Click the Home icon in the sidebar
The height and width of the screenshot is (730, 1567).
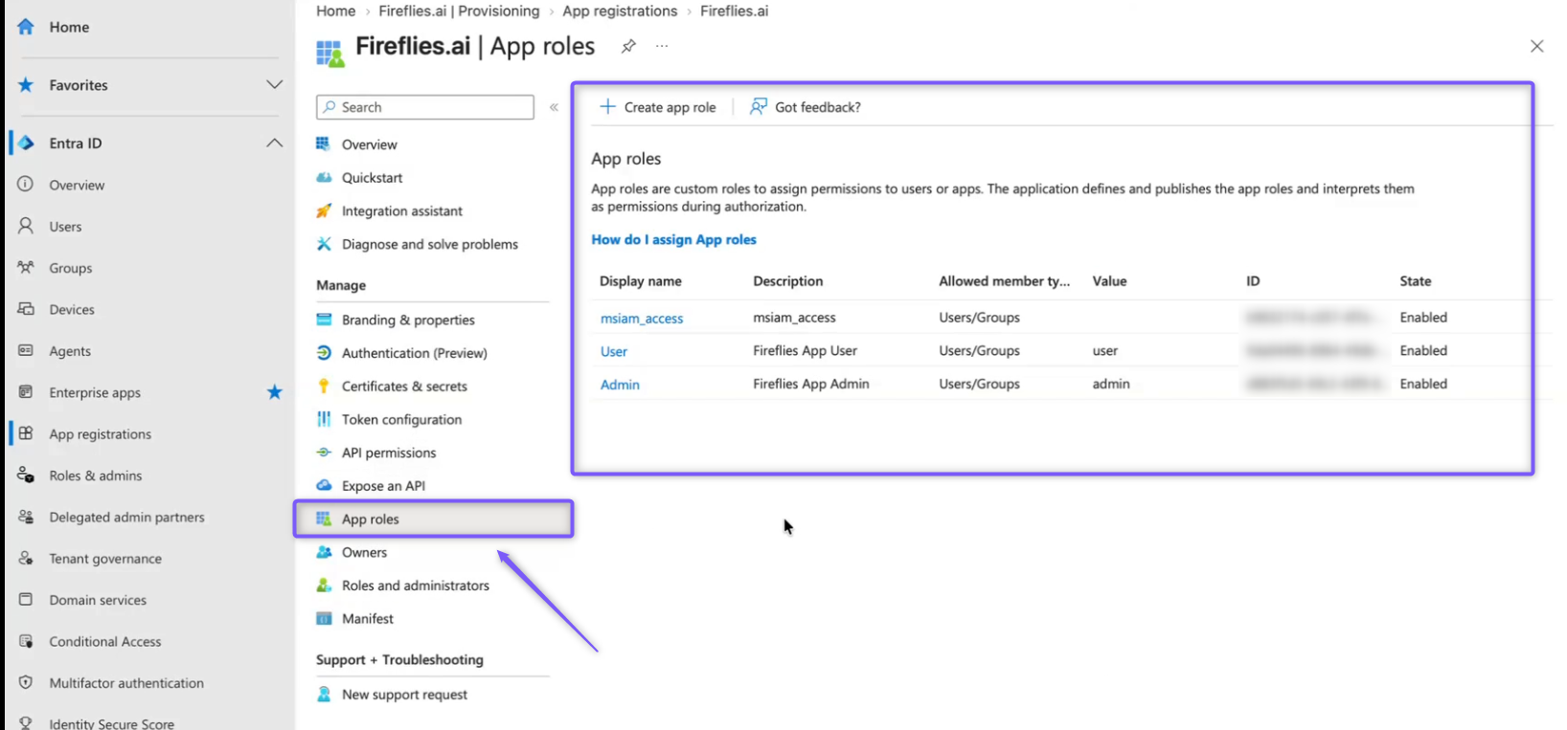click(x=26, y=27)
